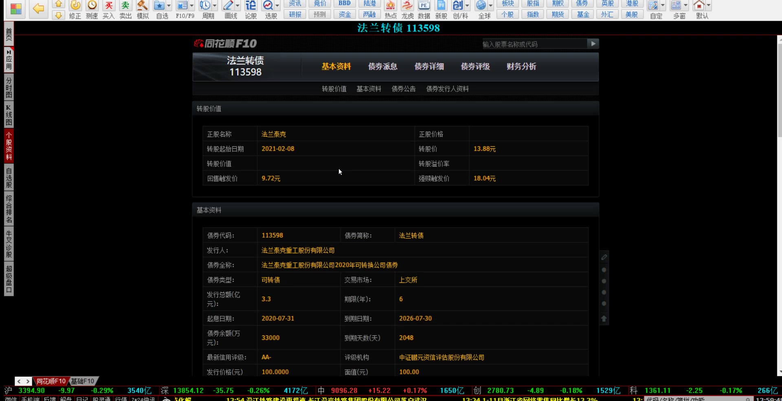Click the 卖出 sell icon
The width and height of the screenshot is (782, 401).
coord(125,10)
